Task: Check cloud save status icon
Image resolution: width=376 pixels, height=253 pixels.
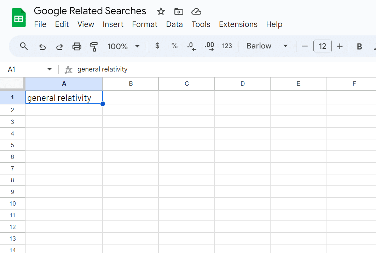Action: pos(196,12)
